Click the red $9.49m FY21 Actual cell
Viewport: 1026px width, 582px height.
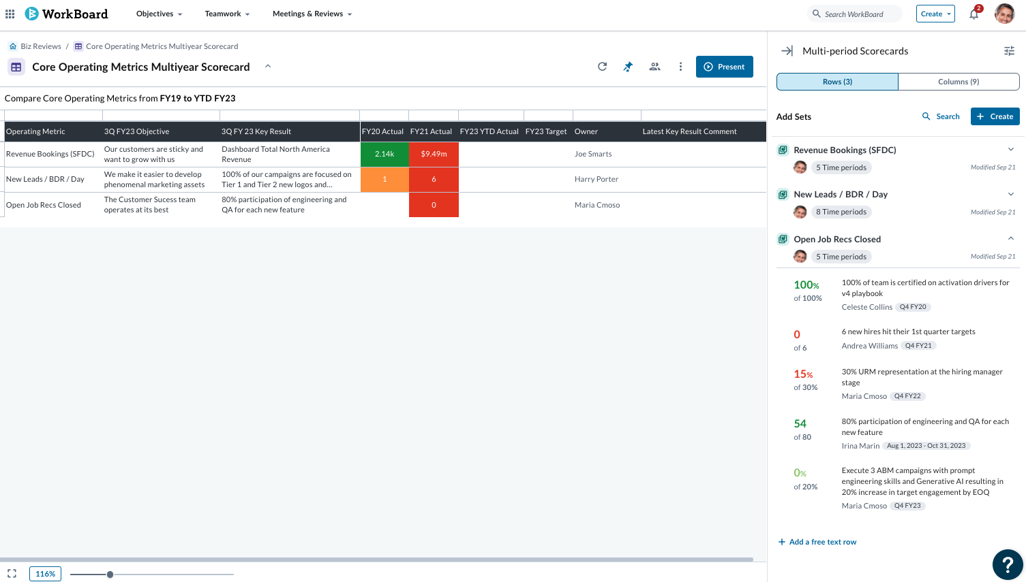434,154
